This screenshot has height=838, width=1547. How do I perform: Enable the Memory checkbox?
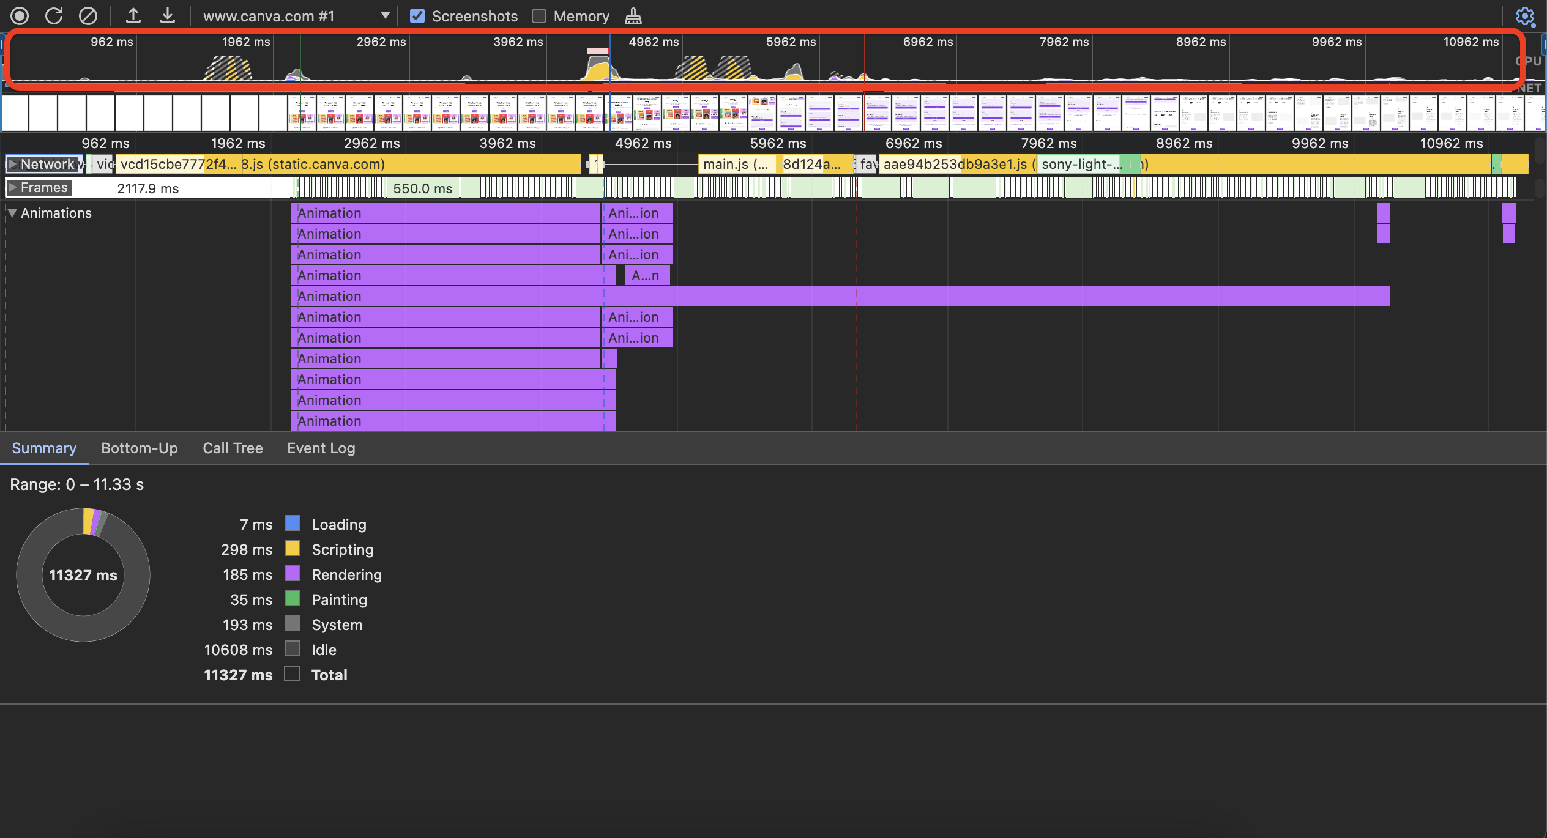539,16
